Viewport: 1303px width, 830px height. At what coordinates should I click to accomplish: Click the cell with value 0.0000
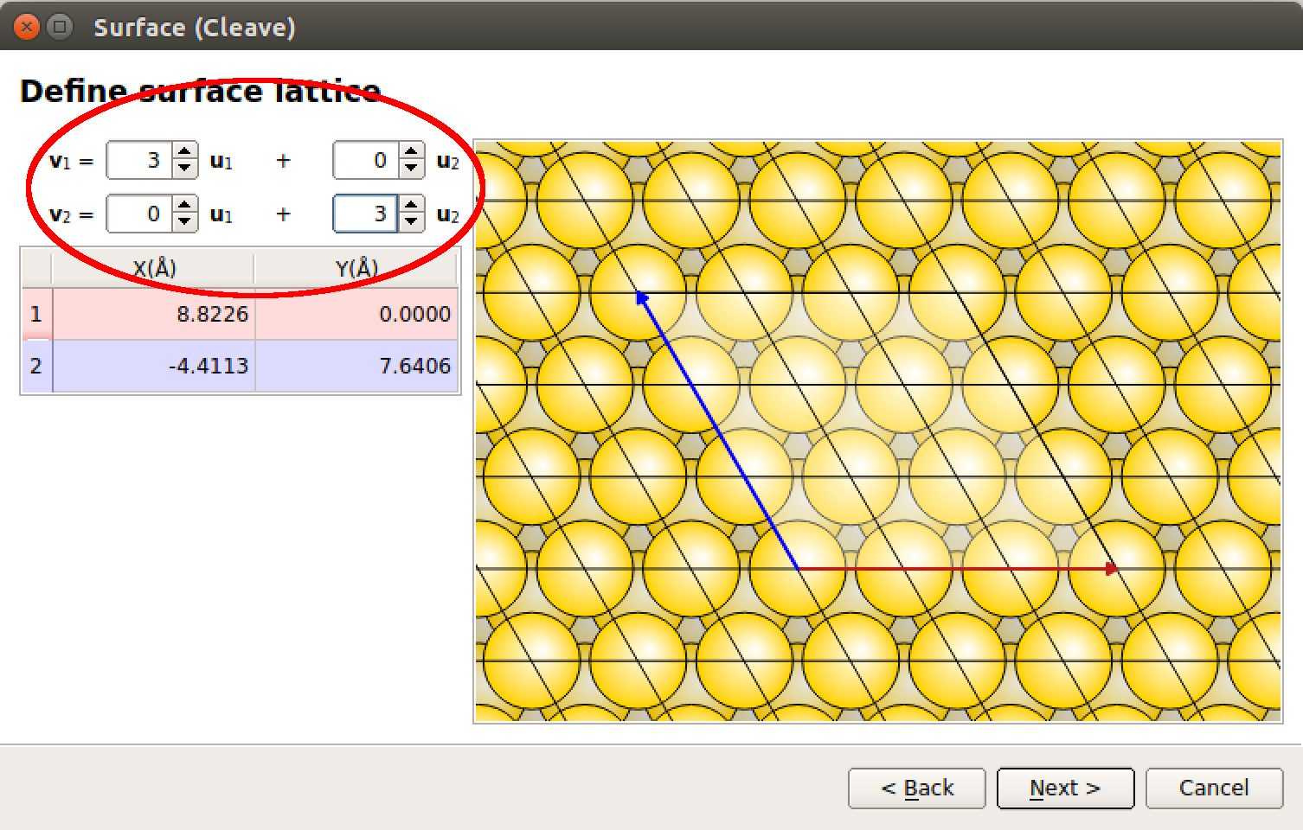tap(356, 314)
